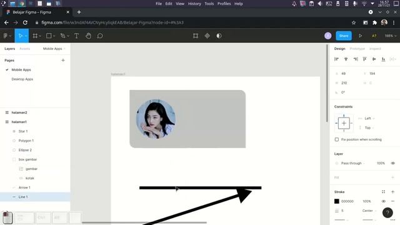Select the halaman1 frame layer

click(x=19, y=122)
